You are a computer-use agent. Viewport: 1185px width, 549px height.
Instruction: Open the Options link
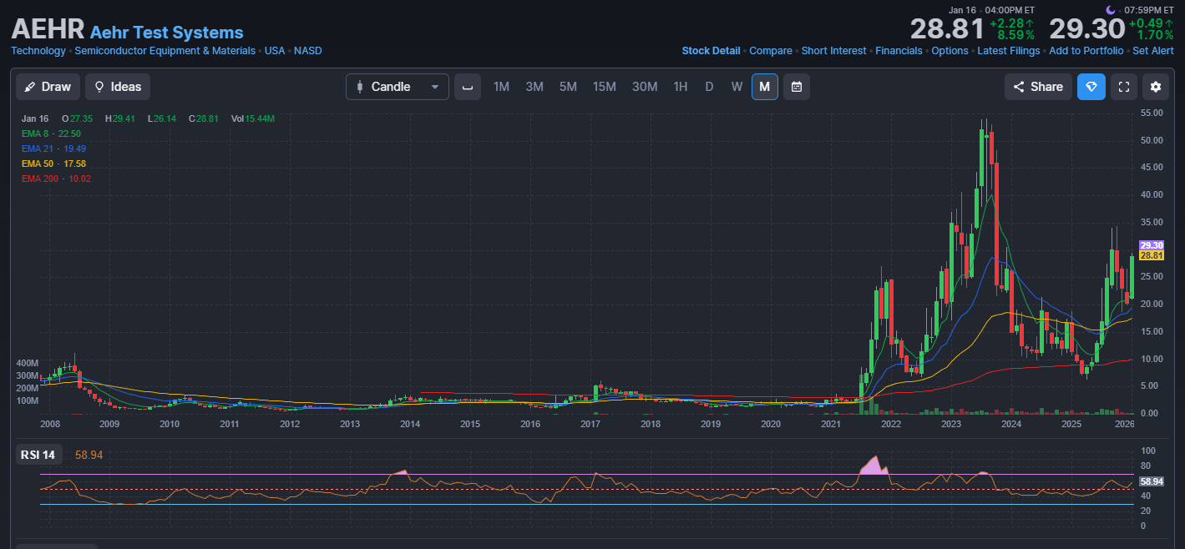[x=950, y=51]
